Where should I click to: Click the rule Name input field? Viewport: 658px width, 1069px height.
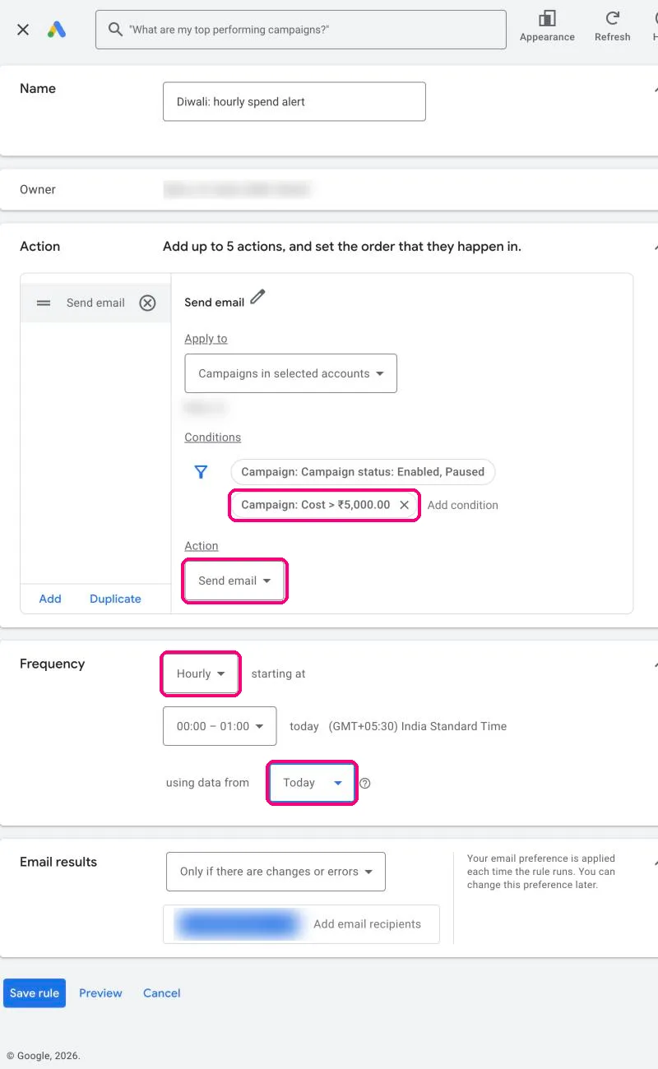click(x=294, y=101)
